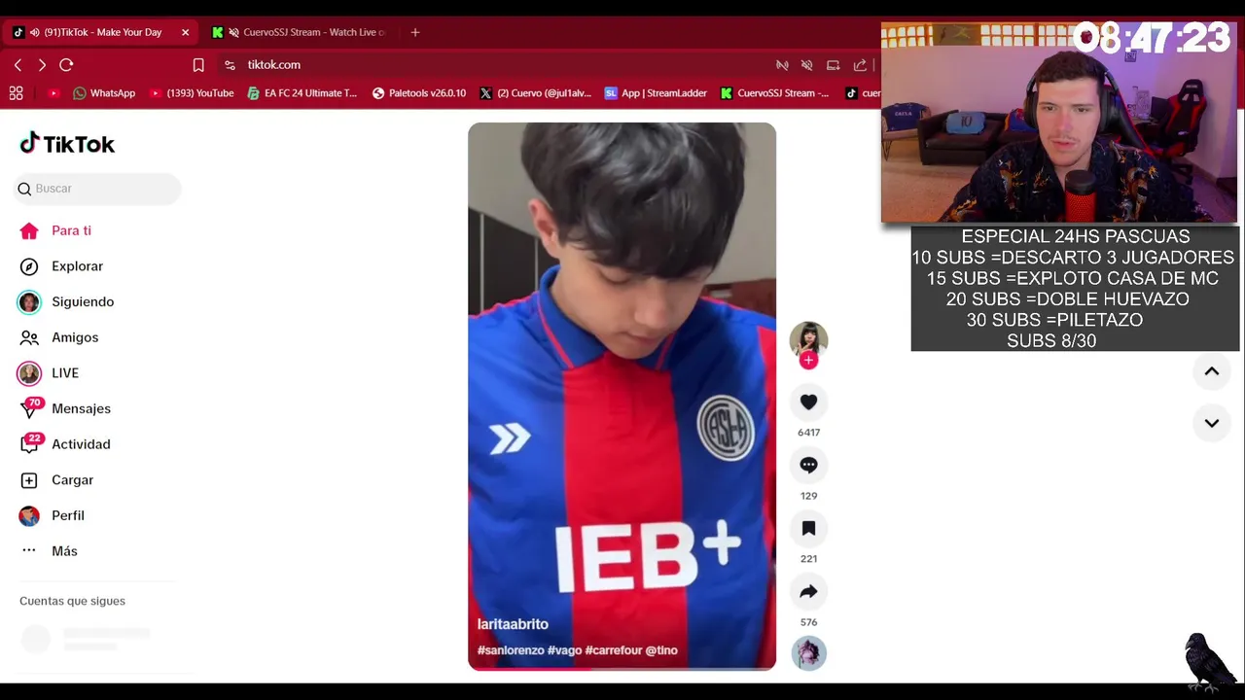This screenshot has width=1245, height=700.
Task: Open the @tino mention
Action: [661, 650]
